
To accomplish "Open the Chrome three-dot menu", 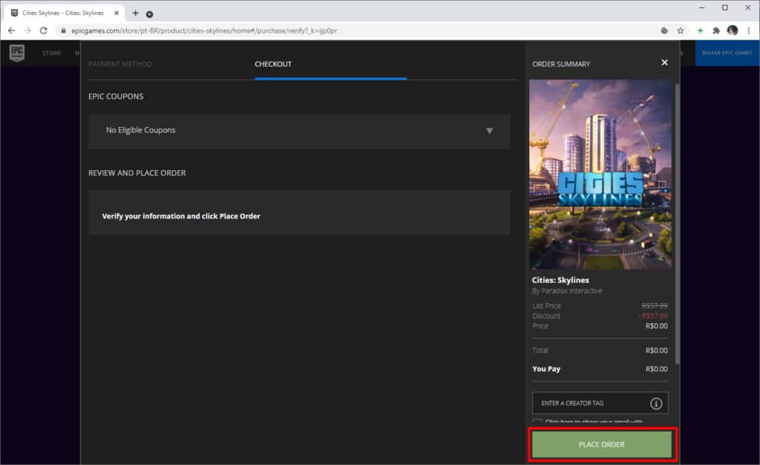I will [x=749, y=30].
